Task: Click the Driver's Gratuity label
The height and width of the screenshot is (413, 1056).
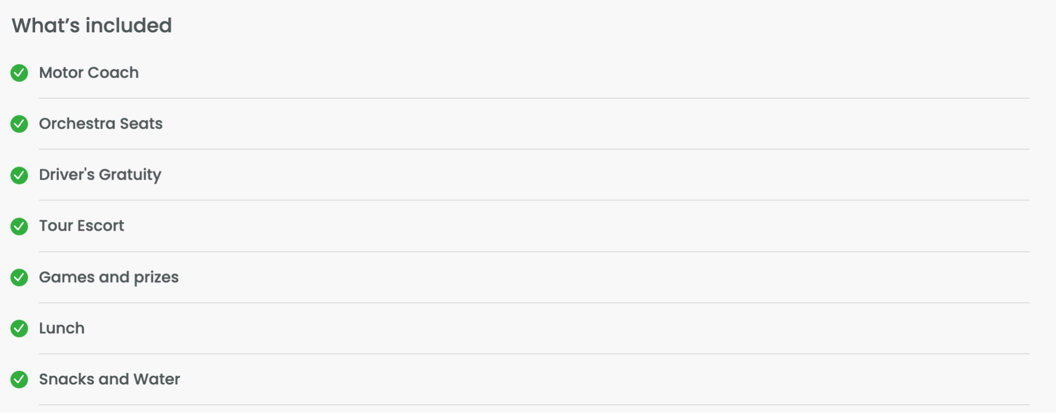Action: [x=100, y=175]
